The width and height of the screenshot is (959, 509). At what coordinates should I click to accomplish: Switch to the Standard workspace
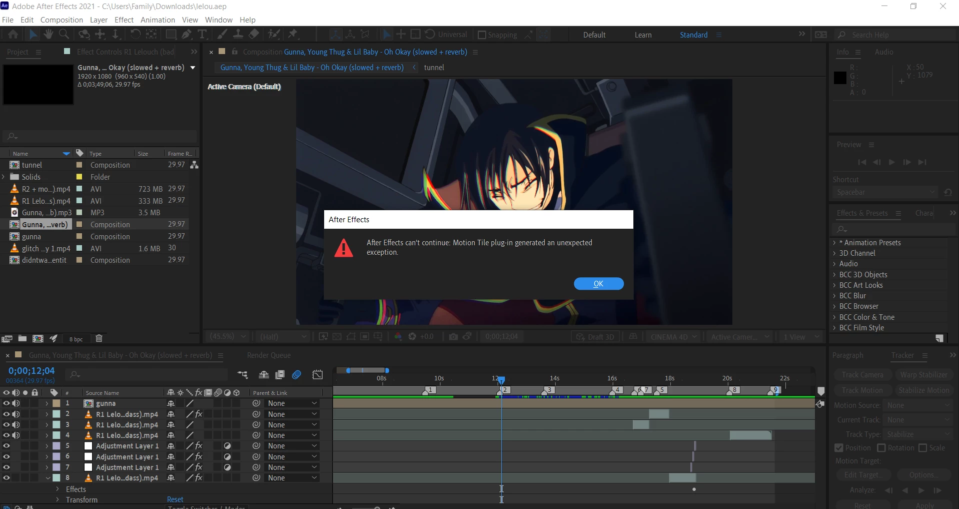693,35
